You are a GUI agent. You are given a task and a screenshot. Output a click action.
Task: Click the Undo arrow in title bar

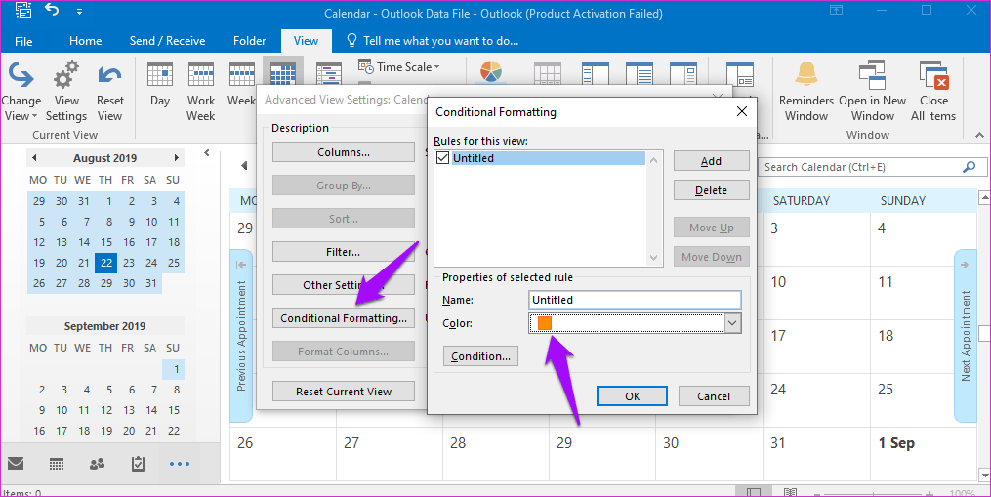pyautogui.click(x=52, y=11)
